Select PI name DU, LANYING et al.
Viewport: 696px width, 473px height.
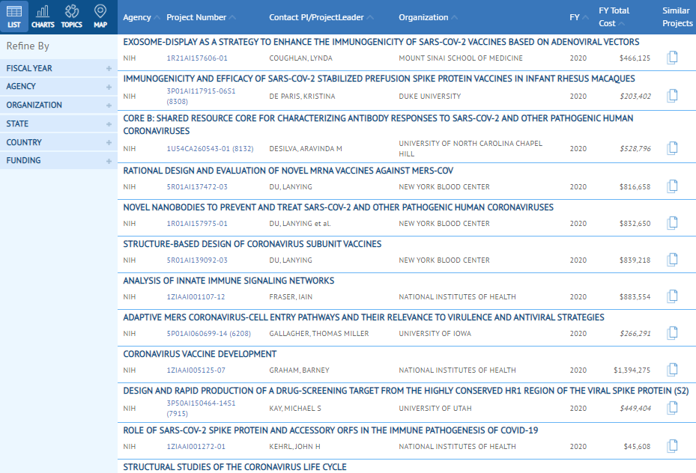tap(300, 224)
